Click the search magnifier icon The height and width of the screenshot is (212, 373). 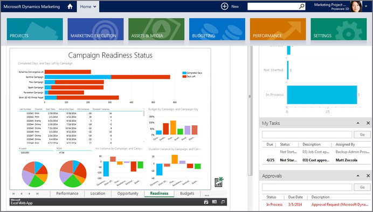point(302,6)
